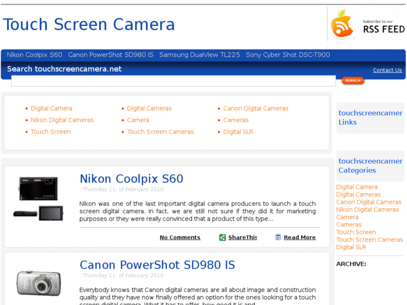
Task: Open Digital Cameras in sidebar categories
Action: click(x=358, y=195)
